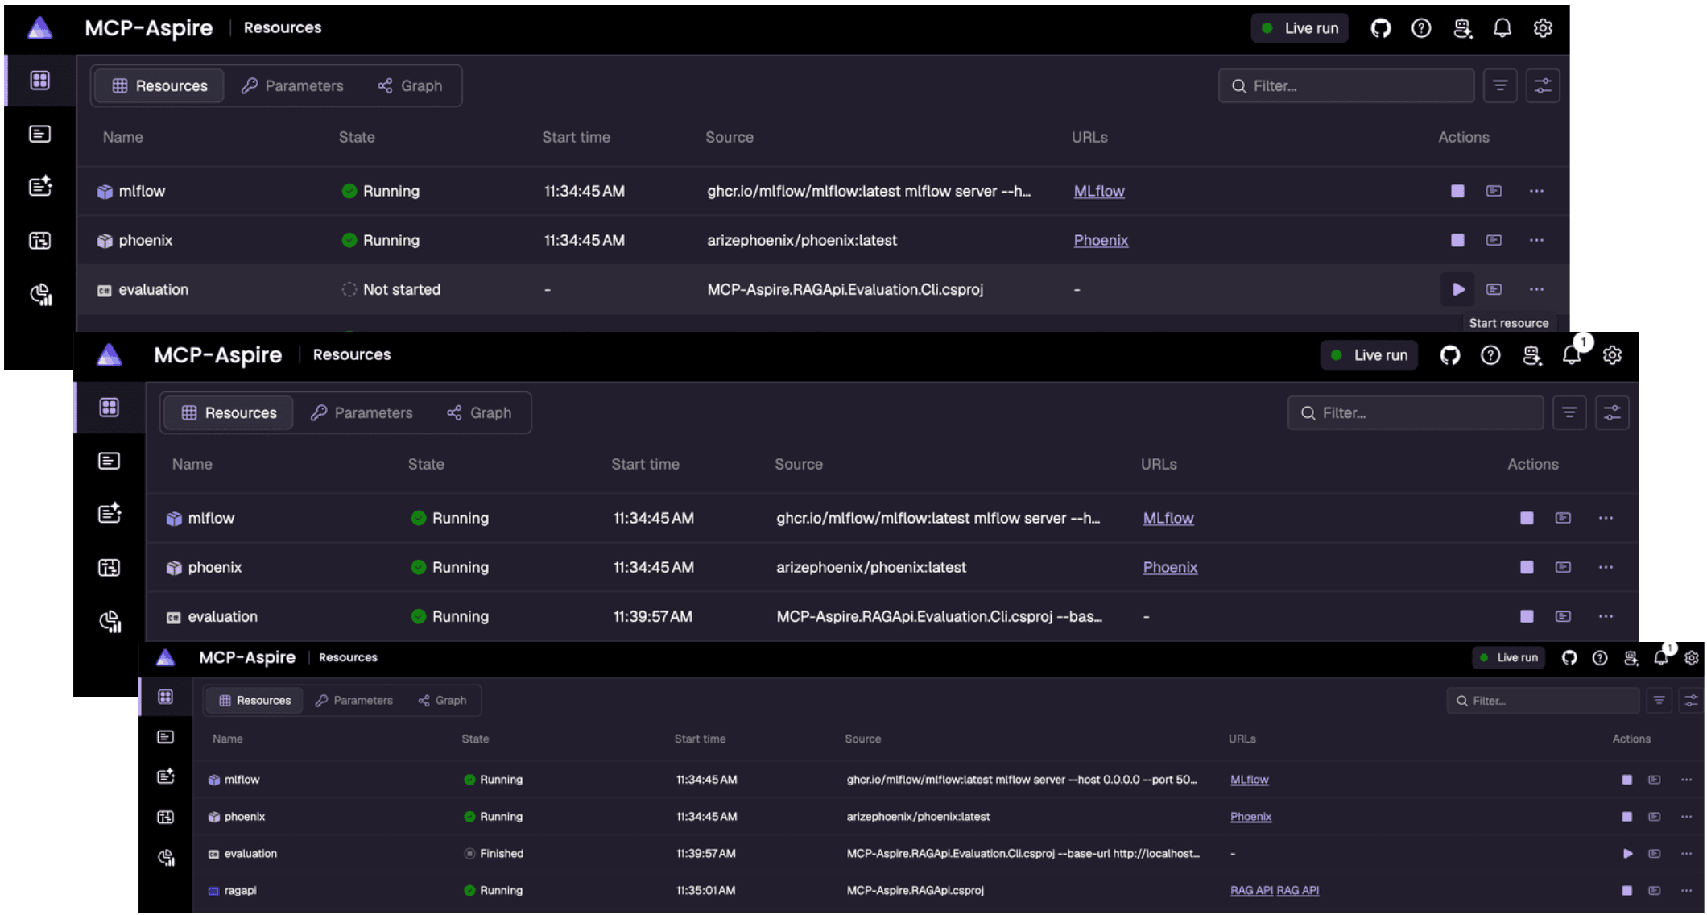The height and width of the screenshot is (915, 1707).
Task: Open settings gear in top window
Action: pos(1543,28)
